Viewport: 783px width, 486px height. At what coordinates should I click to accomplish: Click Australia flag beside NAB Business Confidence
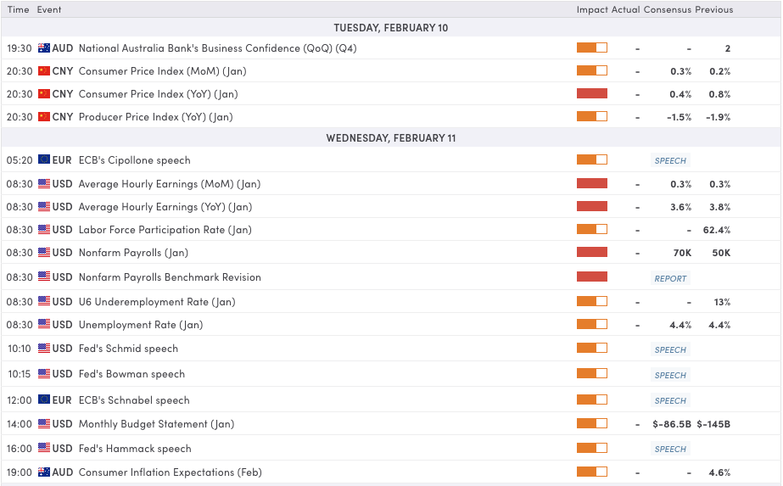44,48
